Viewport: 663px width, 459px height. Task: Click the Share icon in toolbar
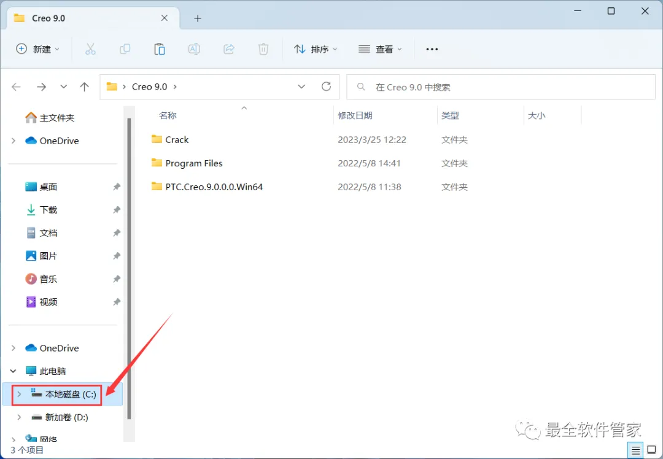tap(229, 49)
